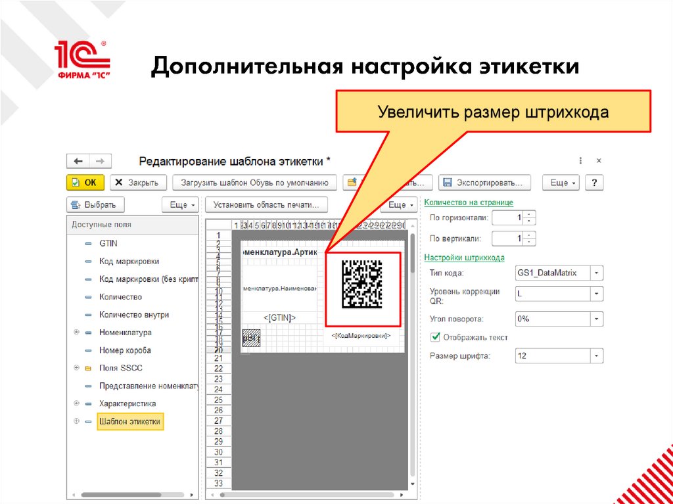This screenshot has width=673, height=504.
Task: Open the top-right Еще menu
Action: [x=561, y=183]
